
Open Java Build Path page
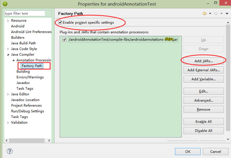[x=23, y=43]
